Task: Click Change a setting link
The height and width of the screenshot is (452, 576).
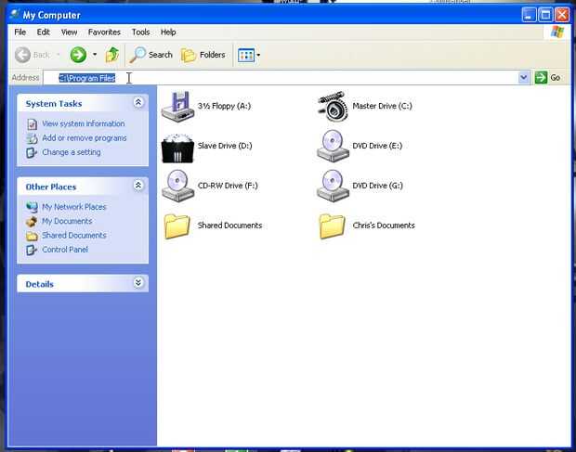Action: pyautogui.click(x=72, y=152)
